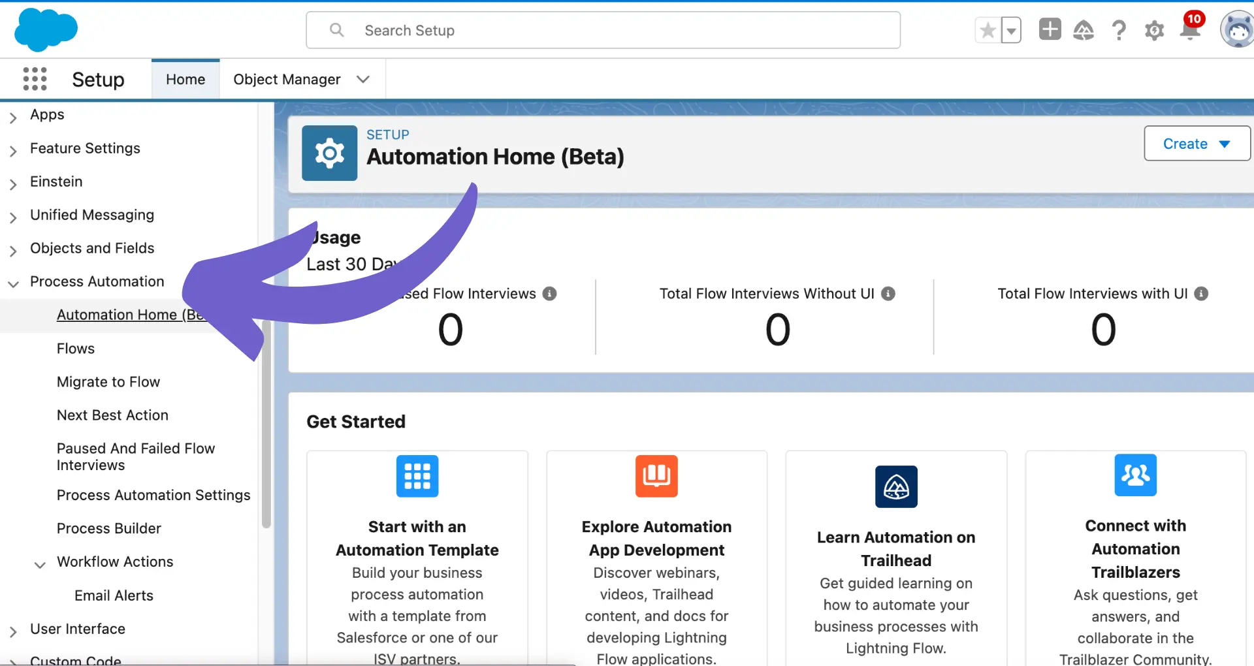
Task: Click the Trailhead mountain card icon
Action: click(x=896, y=486)
